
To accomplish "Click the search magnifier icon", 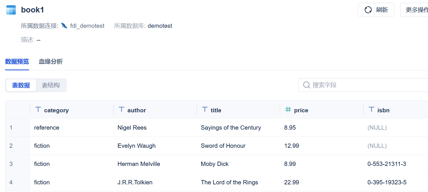I will point(306,85).
